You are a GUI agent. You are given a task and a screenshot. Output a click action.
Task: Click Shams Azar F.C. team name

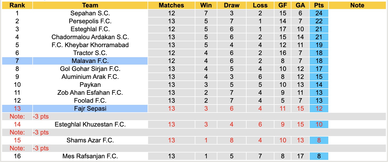[x=90, y=140]
